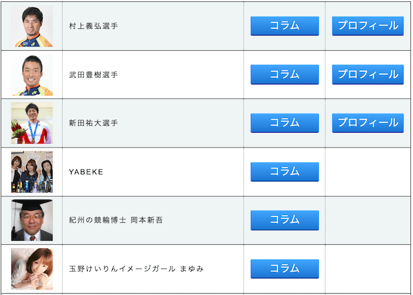Viewport: 413px width, 295px height.
Task: Click the YABEKE name text
Action: pos(86,172)
